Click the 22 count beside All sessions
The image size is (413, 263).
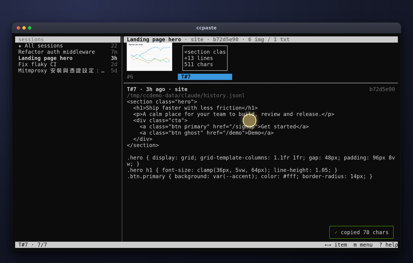pyautogui.click(x=114, y=46)
